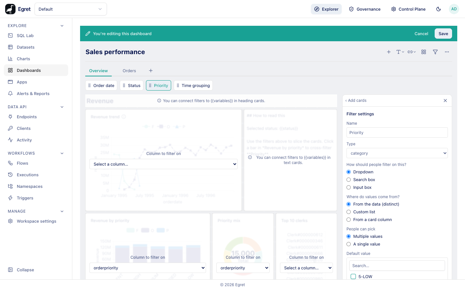Screen dimensions: 465x290
Task: Select the Overview tab
Action: click(x=98, y=71)
